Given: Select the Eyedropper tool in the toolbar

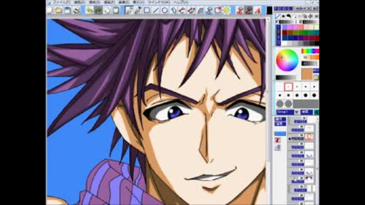Looking at the screenshot, I should (138, 10).
